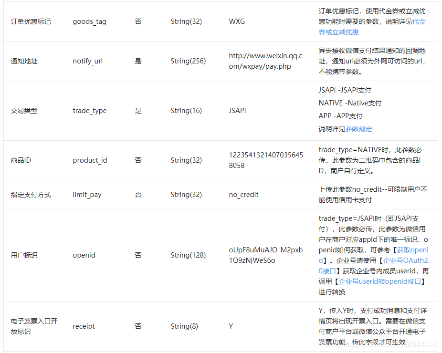The image size is (442, 353).
Task: Click 否 required flag in receipt row
Action: click(x=138, y=326)
